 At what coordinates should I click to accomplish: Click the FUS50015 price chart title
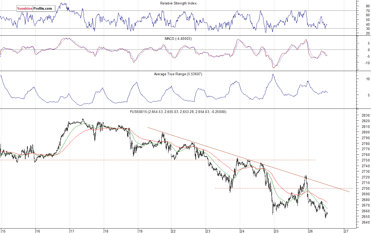[x=178, y=112]
